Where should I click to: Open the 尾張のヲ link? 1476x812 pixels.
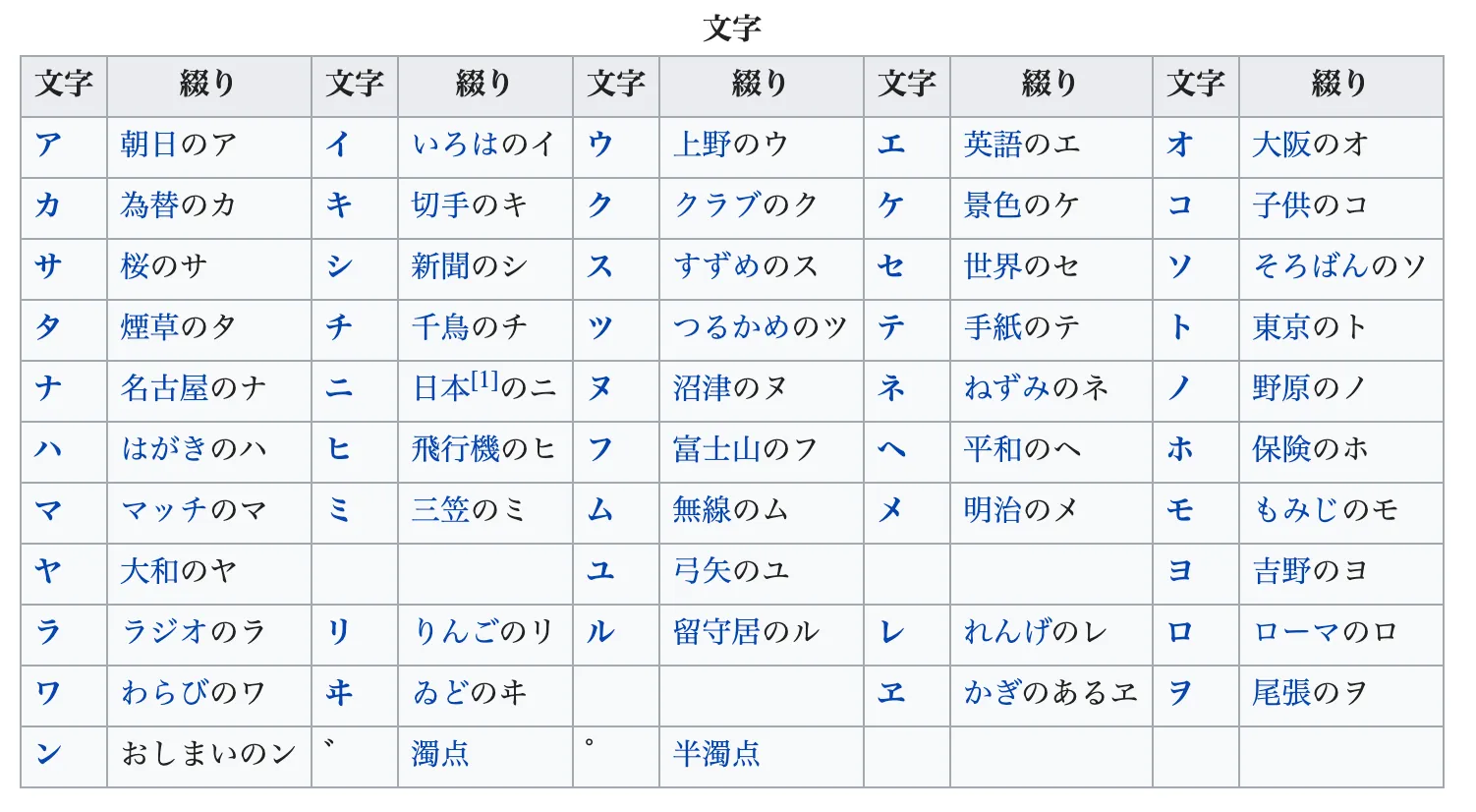coord(1309,694)
